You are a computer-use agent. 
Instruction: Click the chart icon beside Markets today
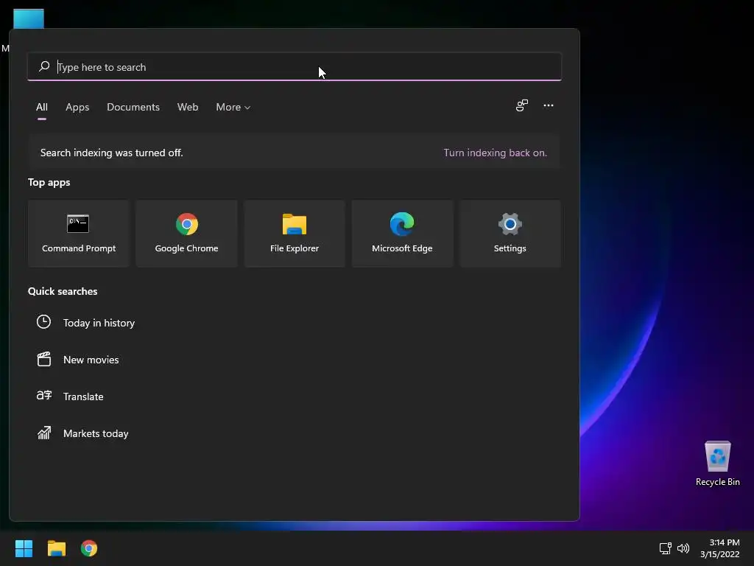(43, 433)
